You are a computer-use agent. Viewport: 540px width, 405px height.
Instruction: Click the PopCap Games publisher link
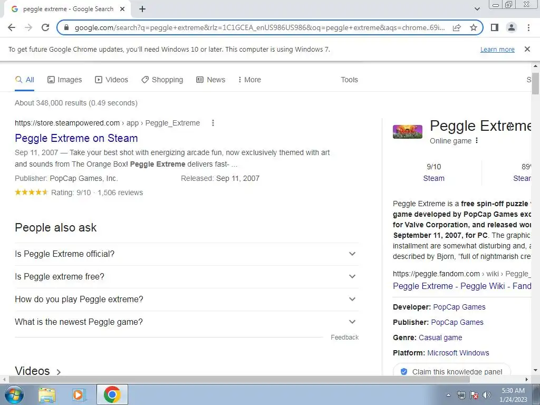pyautogui.click(x=457, y=322)
